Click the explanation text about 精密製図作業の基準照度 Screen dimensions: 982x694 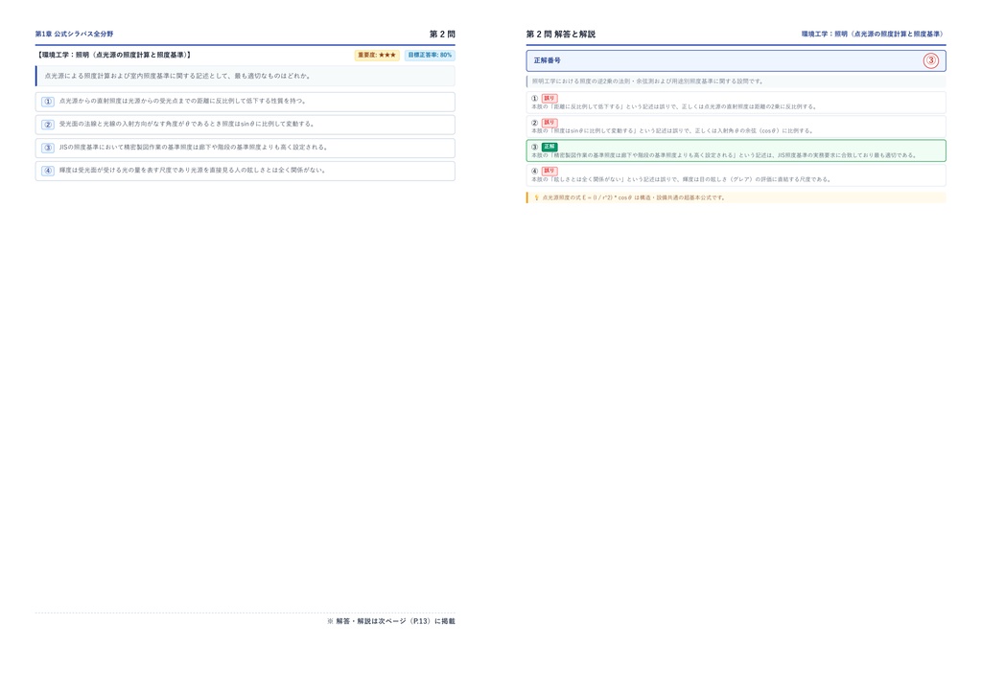tap(724, 155)
